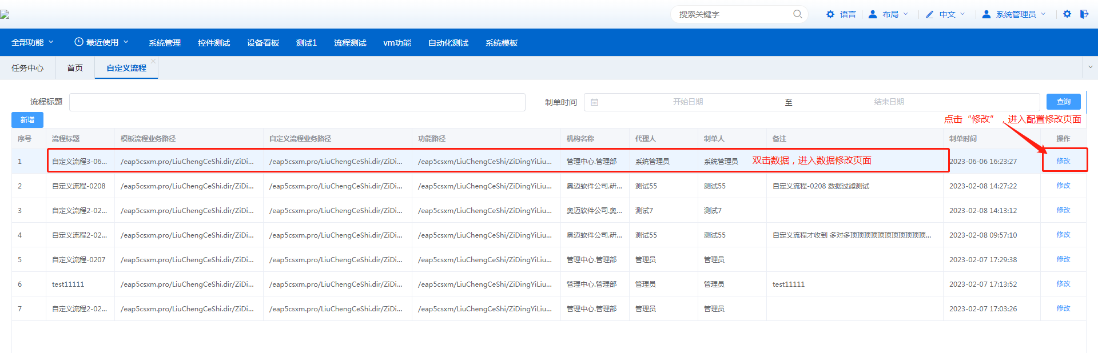Click the pencil icon next to 中文
1098x353 pixels.
[930, 14]
